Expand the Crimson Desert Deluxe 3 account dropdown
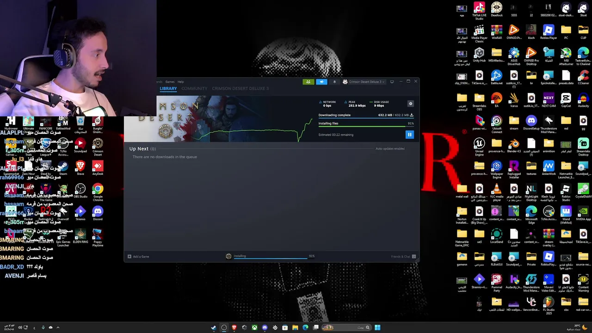592x333 pixels. 364,82
